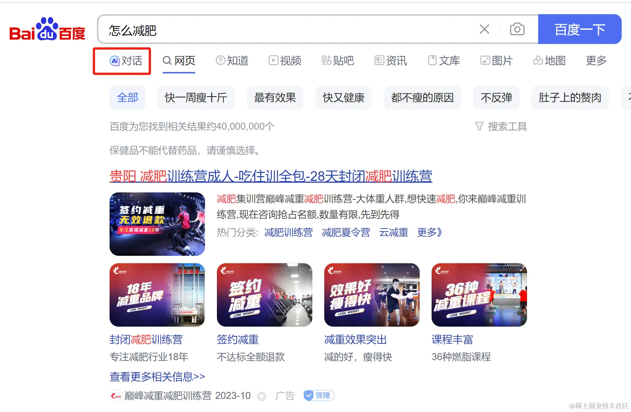Screen dimensions: 631x412
Task: Expand the dropdown arrow beside 2023-10
Action: pyautogui.click(x=262, y=396)
